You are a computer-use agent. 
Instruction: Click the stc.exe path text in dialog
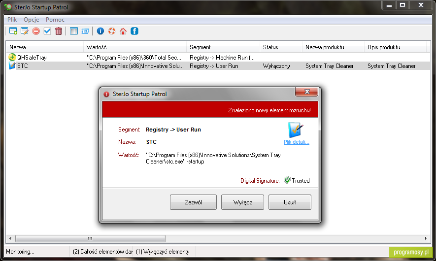point(213,158)
